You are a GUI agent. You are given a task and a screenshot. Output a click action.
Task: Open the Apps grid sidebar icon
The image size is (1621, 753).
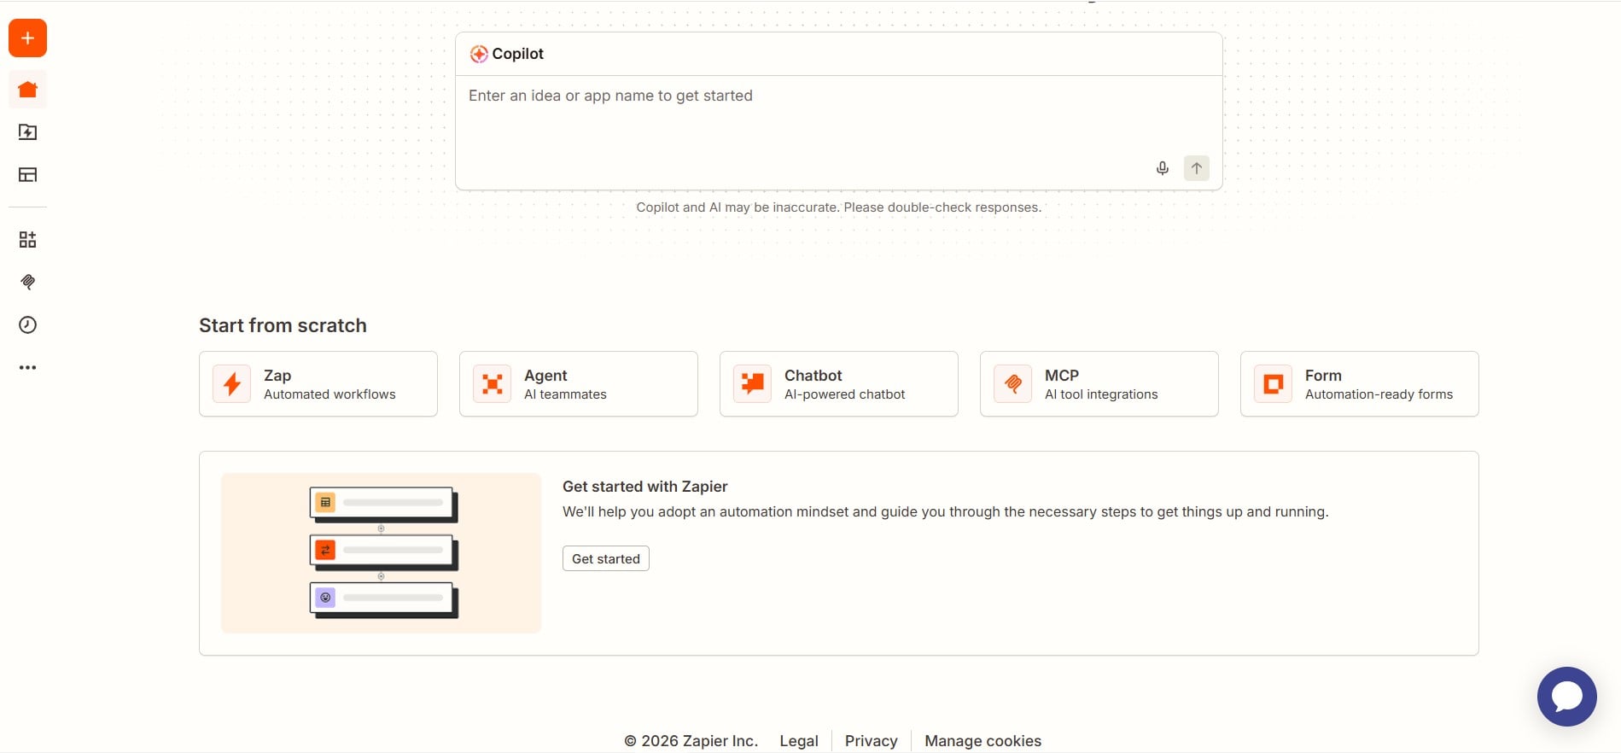27,240
